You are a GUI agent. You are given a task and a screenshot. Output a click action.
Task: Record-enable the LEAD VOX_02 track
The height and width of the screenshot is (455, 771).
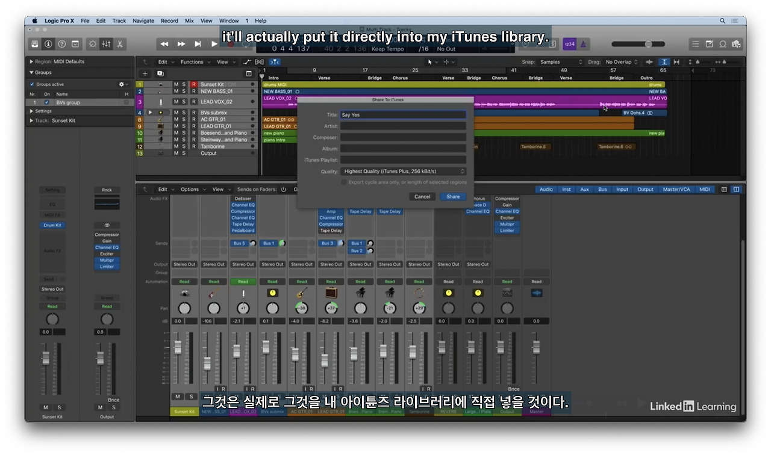tap(193, 102)
